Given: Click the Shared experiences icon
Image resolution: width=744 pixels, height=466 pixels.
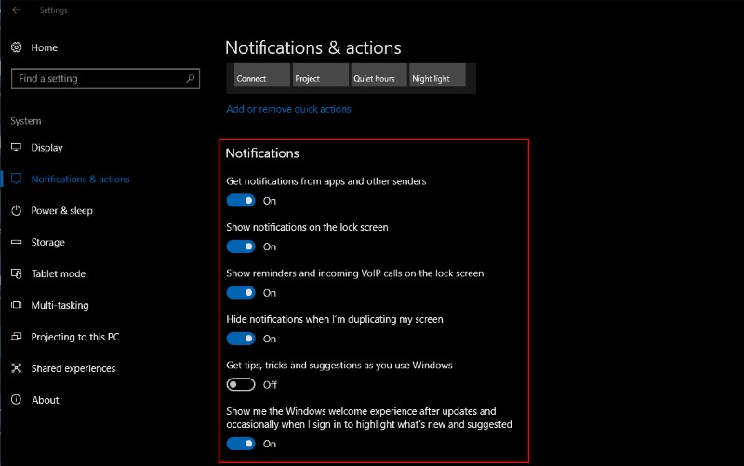Looking at the screenshot, I should 16,368.
